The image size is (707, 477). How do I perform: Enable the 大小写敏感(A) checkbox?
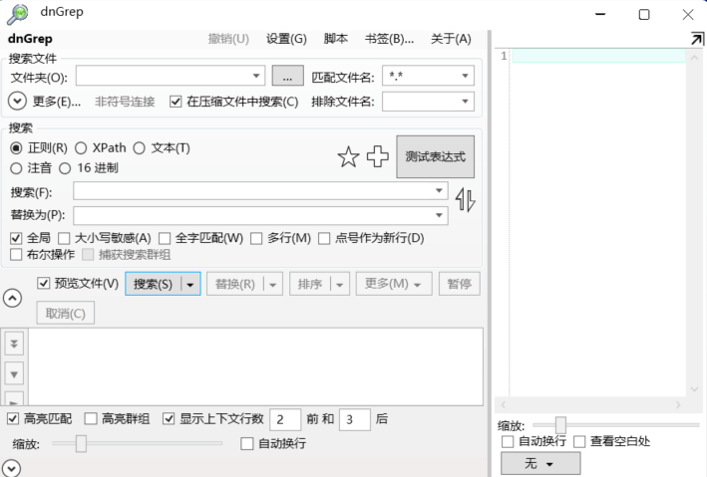pos(64,238)
